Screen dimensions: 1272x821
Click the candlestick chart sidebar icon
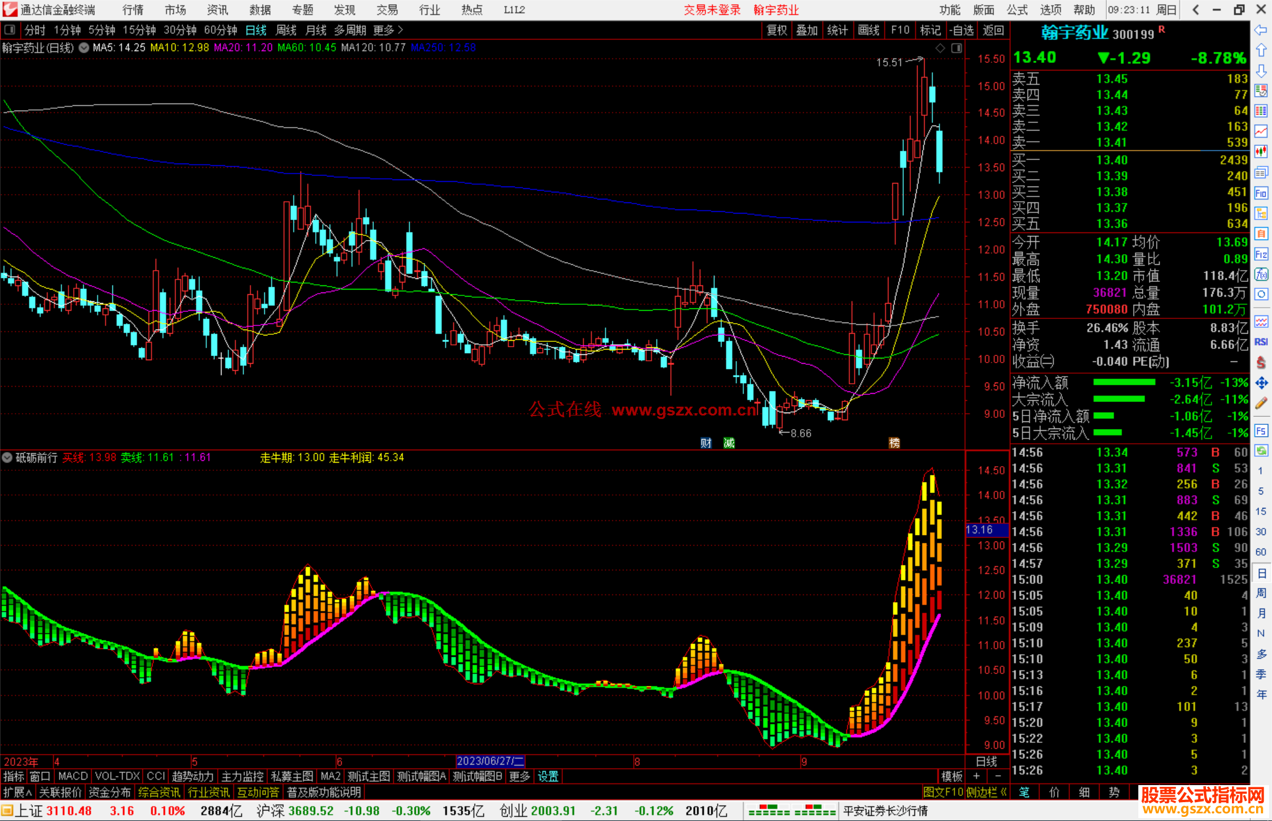1261,151
